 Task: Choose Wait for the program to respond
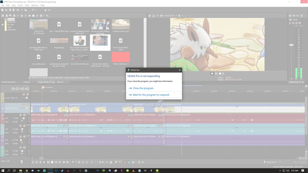pyautogui.click(x=154, y=95)
